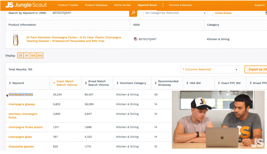Select ASIN text B07DCYQ4NT in product row
Screen dimensions: 267x154
pyautogui.click(x=148, y=39)
